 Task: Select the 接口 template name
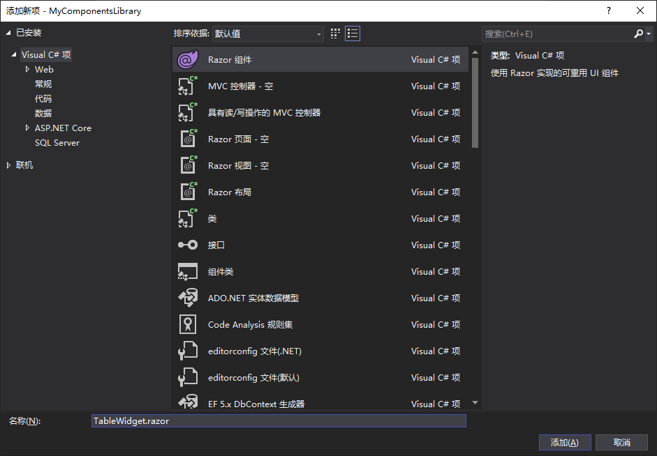click(216, 245)
